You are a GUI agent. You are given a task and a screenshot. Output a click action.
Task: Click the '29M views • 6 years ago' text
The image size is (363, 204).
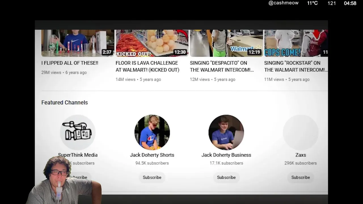64,73
